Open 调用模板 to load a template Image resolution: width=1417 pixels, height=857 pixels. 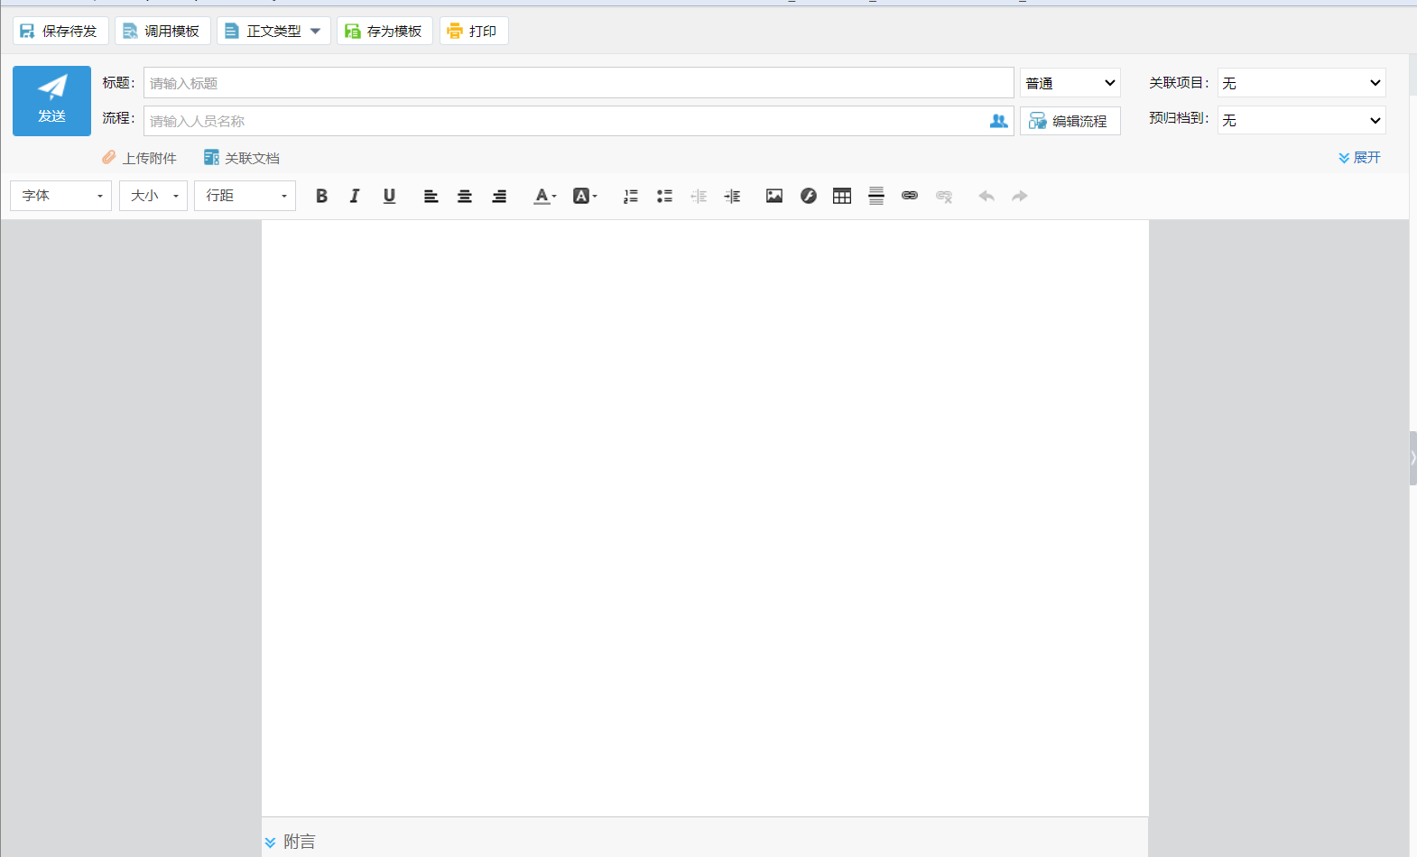(162, 31)
